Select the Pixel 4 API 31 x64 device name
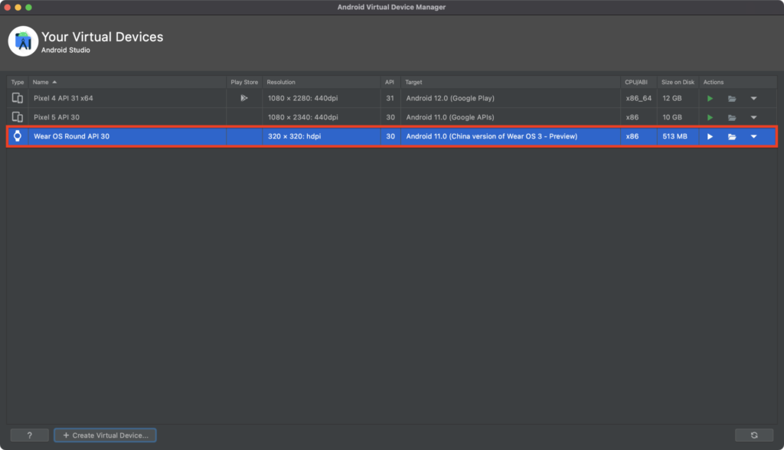 pos(64,98)
